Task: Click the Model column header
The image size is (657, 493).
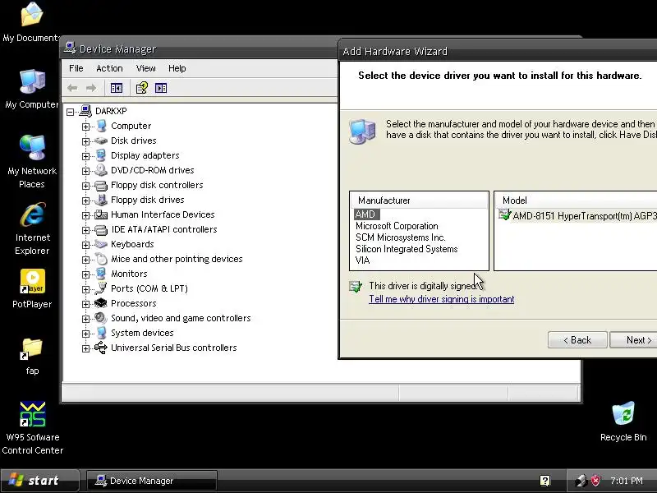Action: tap(577, 200)
